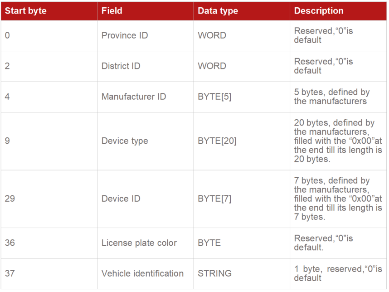Click the Vehicle identification field cell
This screenshot has width=389, height=292.
142,273
